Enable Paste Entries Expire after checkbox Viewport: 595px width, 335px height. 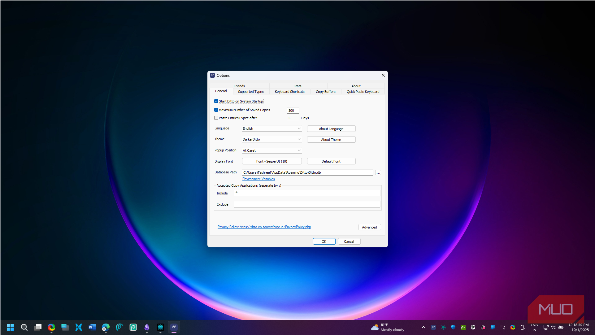pyautogui.click(x=216, y=118)
